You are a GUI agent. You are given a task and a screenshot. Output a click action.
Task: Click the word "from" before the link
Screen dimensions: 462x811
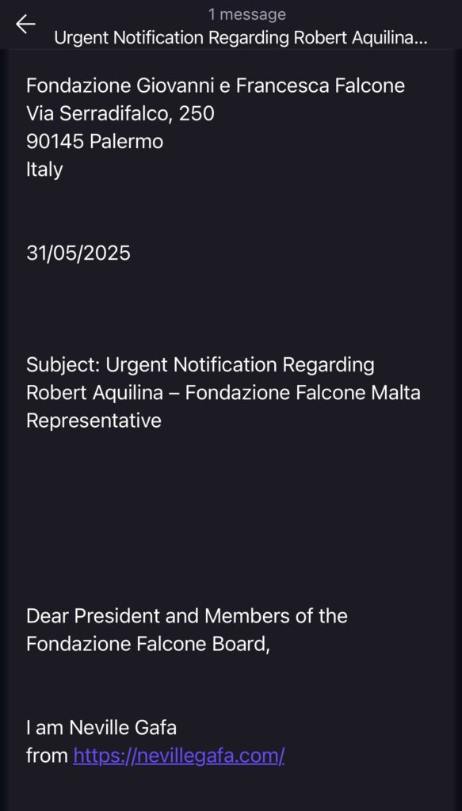tap(47, 756)
